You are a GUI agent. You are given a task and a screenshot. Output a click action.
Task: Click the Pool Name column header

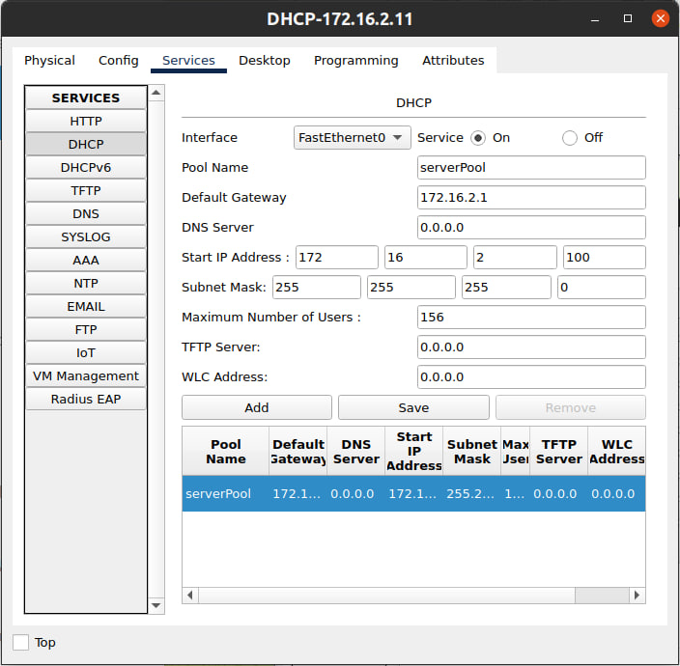(225, 451)
